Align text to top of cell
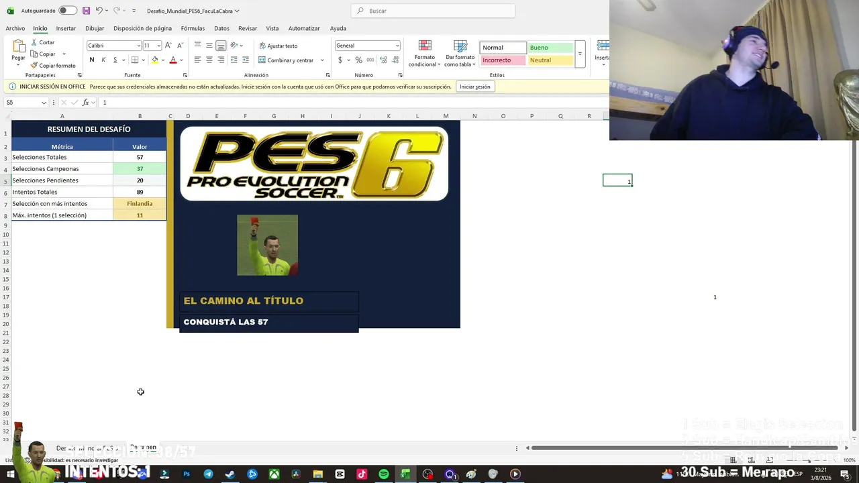Image resolution: width=859 pixels, height=483 pixels. coord(197,46)
